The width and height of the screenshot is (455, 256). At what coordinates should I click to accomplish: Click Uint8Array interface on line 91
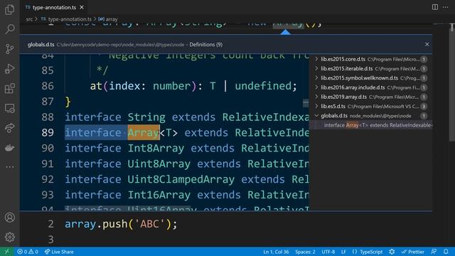tap(159, 164)
